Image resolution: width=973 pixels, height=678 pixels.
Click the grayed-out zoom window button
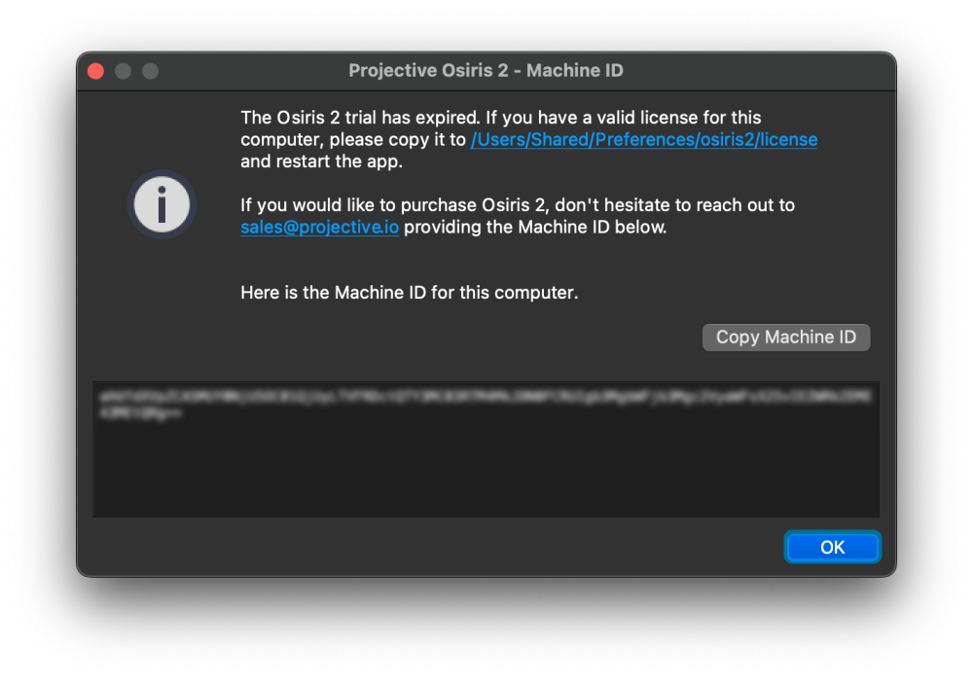pyautogui.click(x=150, y=71)
